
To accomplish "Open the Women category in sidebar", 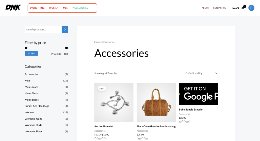I will (x=29, y=112).
